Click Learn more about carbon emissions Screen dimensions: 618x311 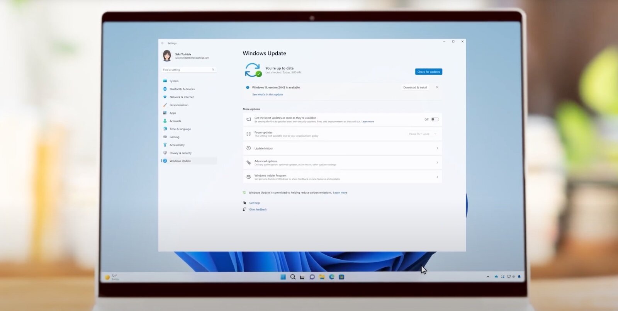click(340, 193)
